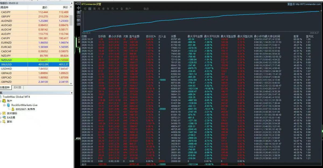Viewport: 323px width, 168px height.
Task: Open the http://MTCommander.com link
Action: 308,4
